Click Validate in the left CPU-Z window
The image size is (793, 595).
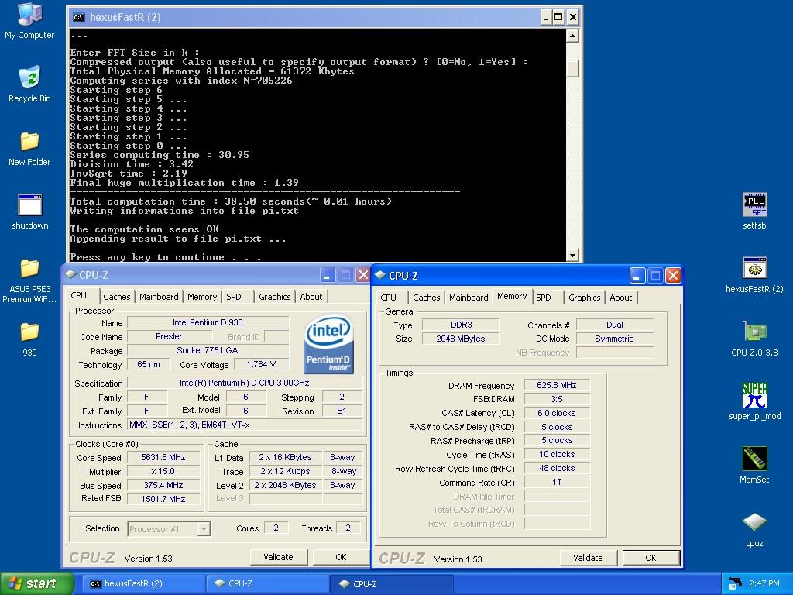coord(278,557)
